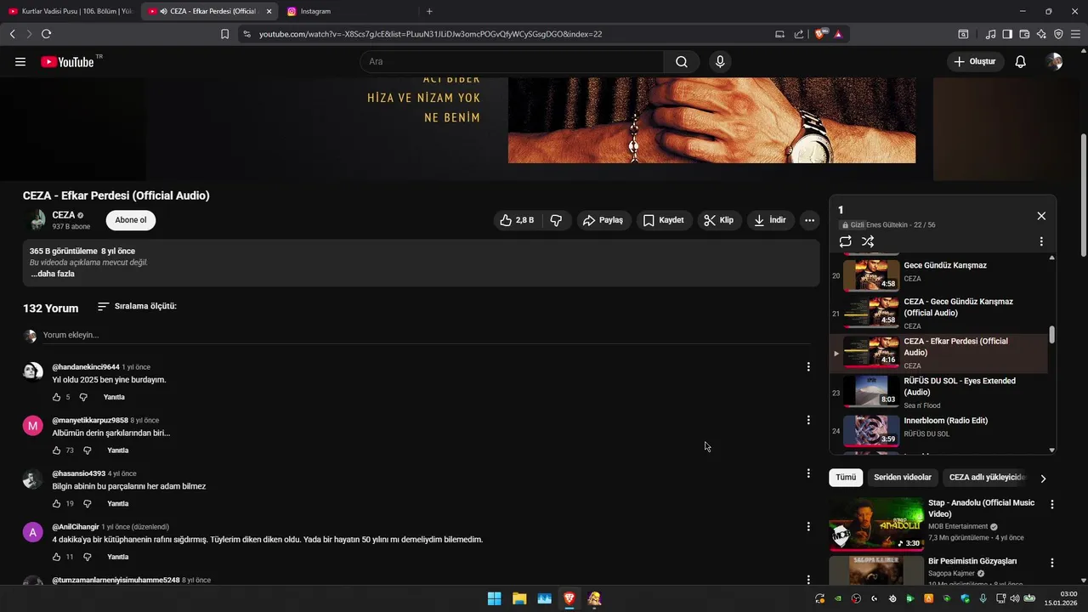This screenshot has height=612, width=1088.
Task: Bookmark this page in address bar
Action: 224,34
